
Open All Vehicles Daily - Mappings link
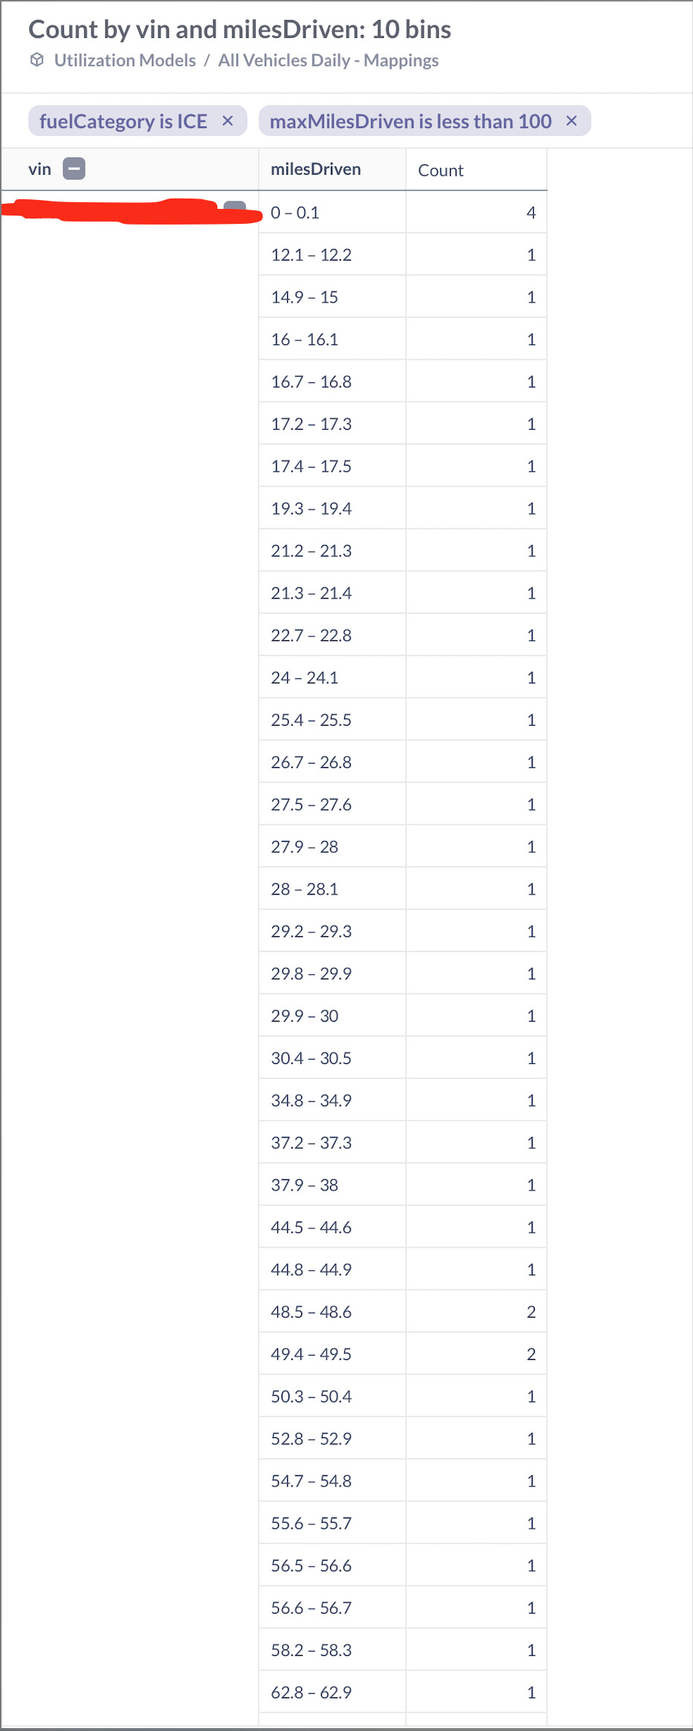[328, 60]
